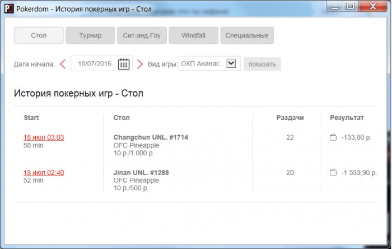This screenshot has width=392, height=249.
Task: Maximize the Pokerdom window
Action: 351,6
